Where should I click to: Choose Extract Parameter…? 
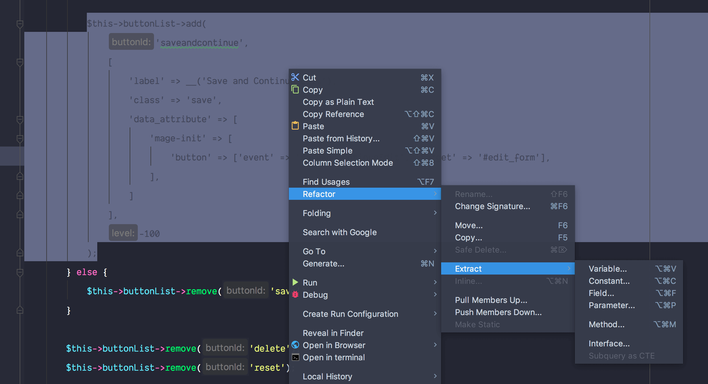coord(629,305)
